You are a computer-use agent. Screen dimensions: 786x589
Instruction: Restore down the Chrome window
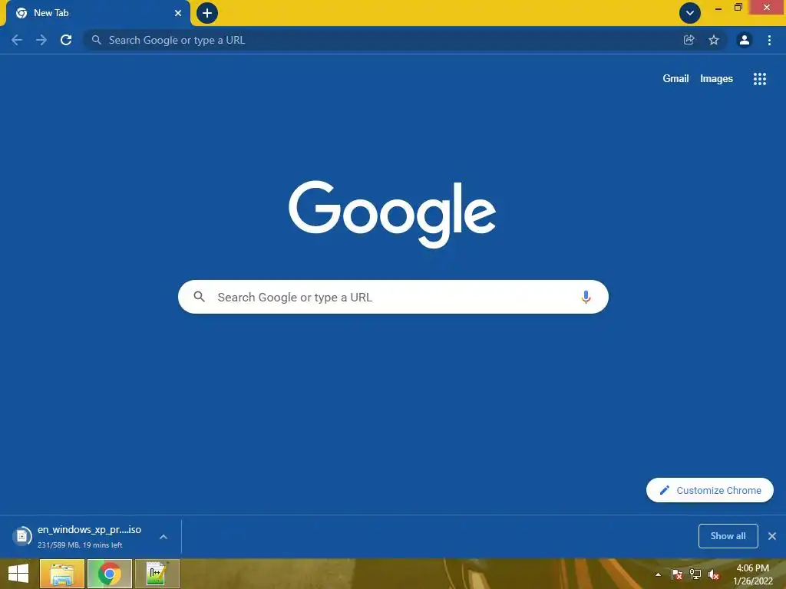pos(738,8)
